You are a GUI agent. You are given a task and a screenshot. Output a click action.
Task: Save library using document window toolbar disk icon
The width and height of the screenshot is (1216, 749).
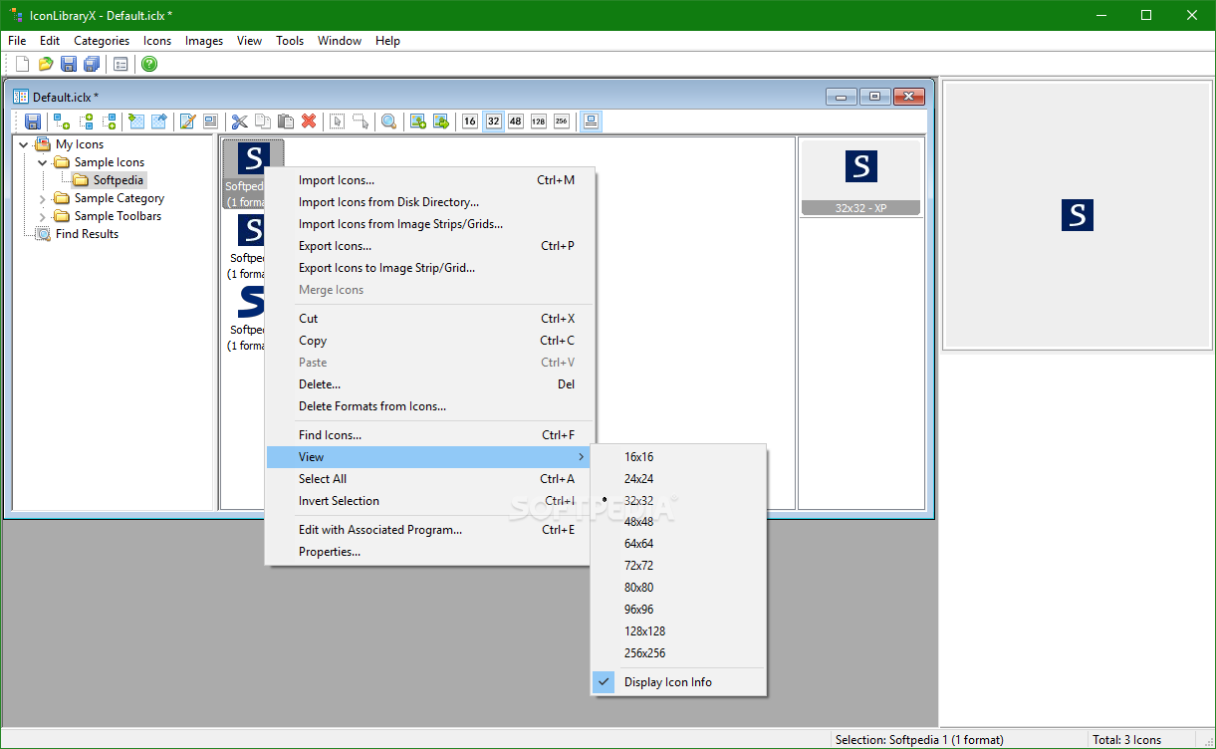pyautogui.click(x=33, y=122)
